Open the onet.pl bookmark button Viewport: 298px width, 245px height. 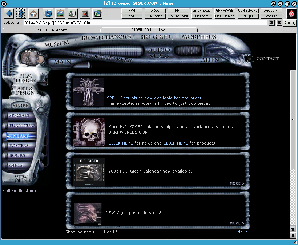[x=271, y=11]
